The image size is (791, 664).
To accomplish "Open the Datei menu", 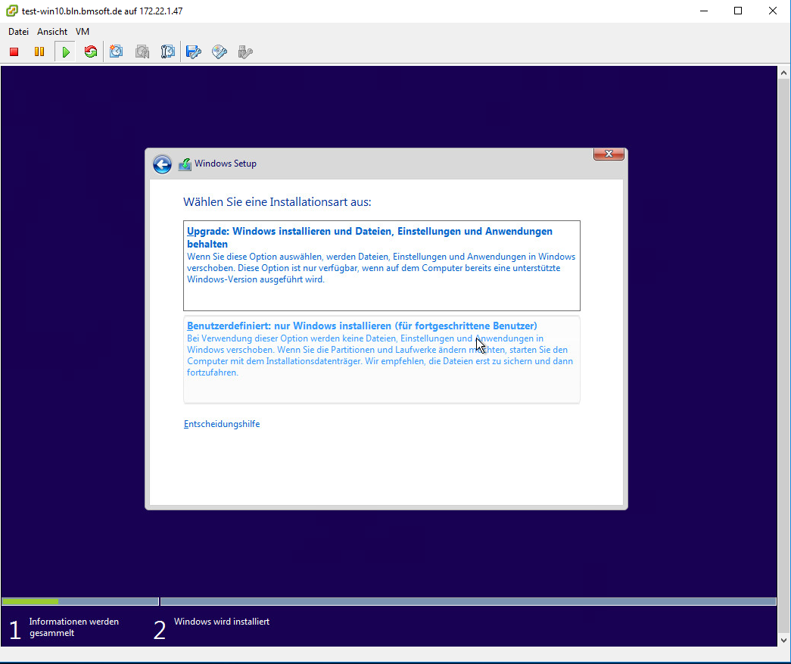I will pyautogui.click(x=19, y=32).
